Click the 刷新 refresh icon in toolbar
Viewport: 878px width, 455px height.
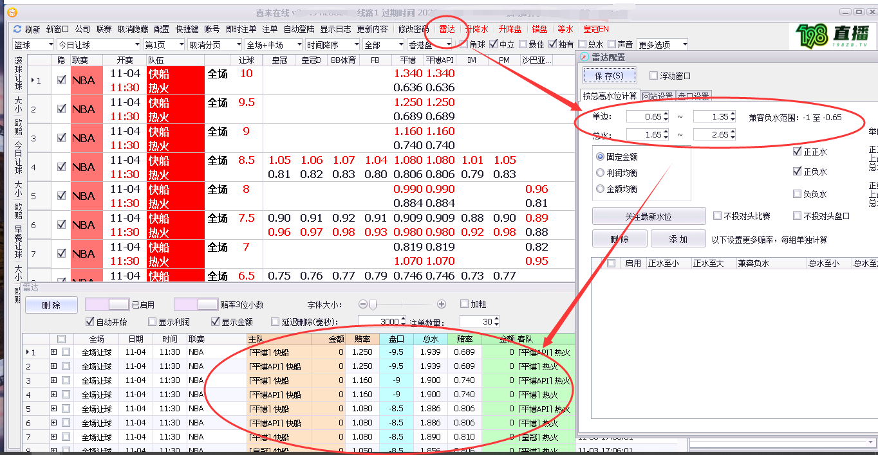tap(18, 30)
